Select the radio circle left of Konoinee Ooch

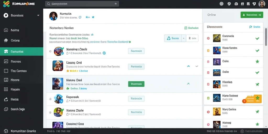tap(50, 51)
